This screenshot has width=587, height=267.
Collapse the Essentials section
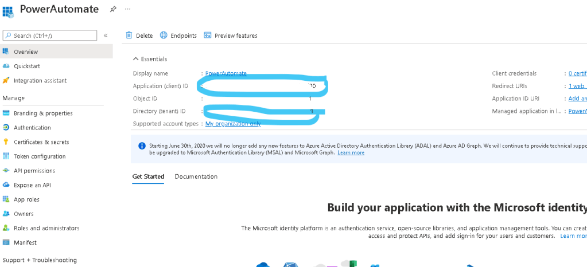[x=135, y=58]
